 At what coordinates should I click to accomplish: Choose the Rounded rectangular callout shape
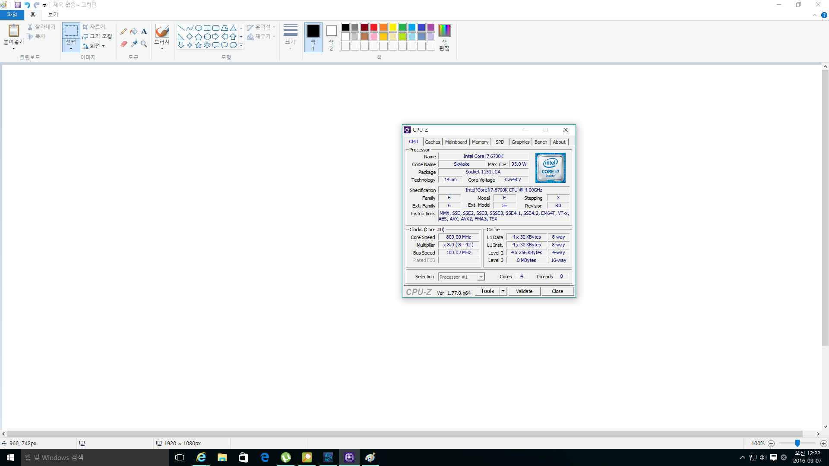coord(216,45)
